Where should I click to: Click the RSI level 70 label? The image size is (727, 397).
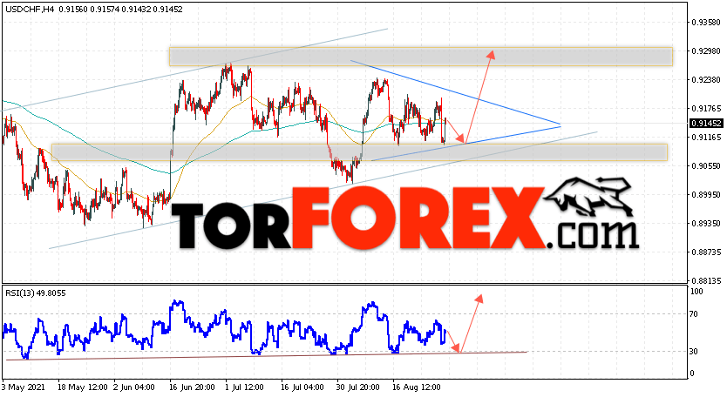tap(693, 314)
